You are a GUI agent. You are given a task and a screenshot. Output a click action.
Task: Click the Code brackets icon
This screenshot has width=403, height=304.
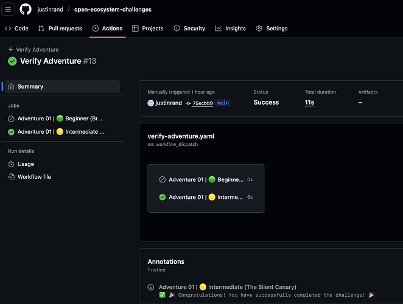(x=8, y=29)
